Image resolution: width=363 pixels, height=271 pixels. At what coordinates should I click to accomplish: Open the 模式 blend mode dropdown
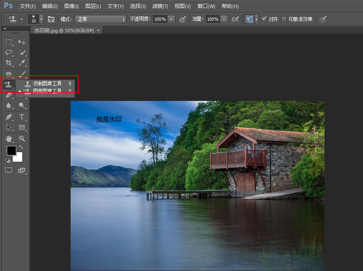[101, 19]
